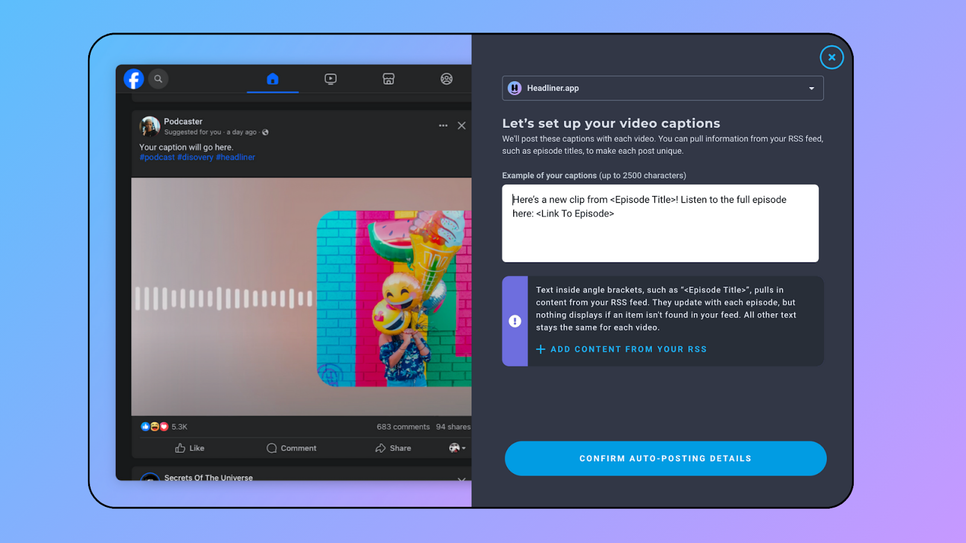This screenshot has width=966, height=543.
Task: Click the Facebook logo
Action: (x=133, y=78)
